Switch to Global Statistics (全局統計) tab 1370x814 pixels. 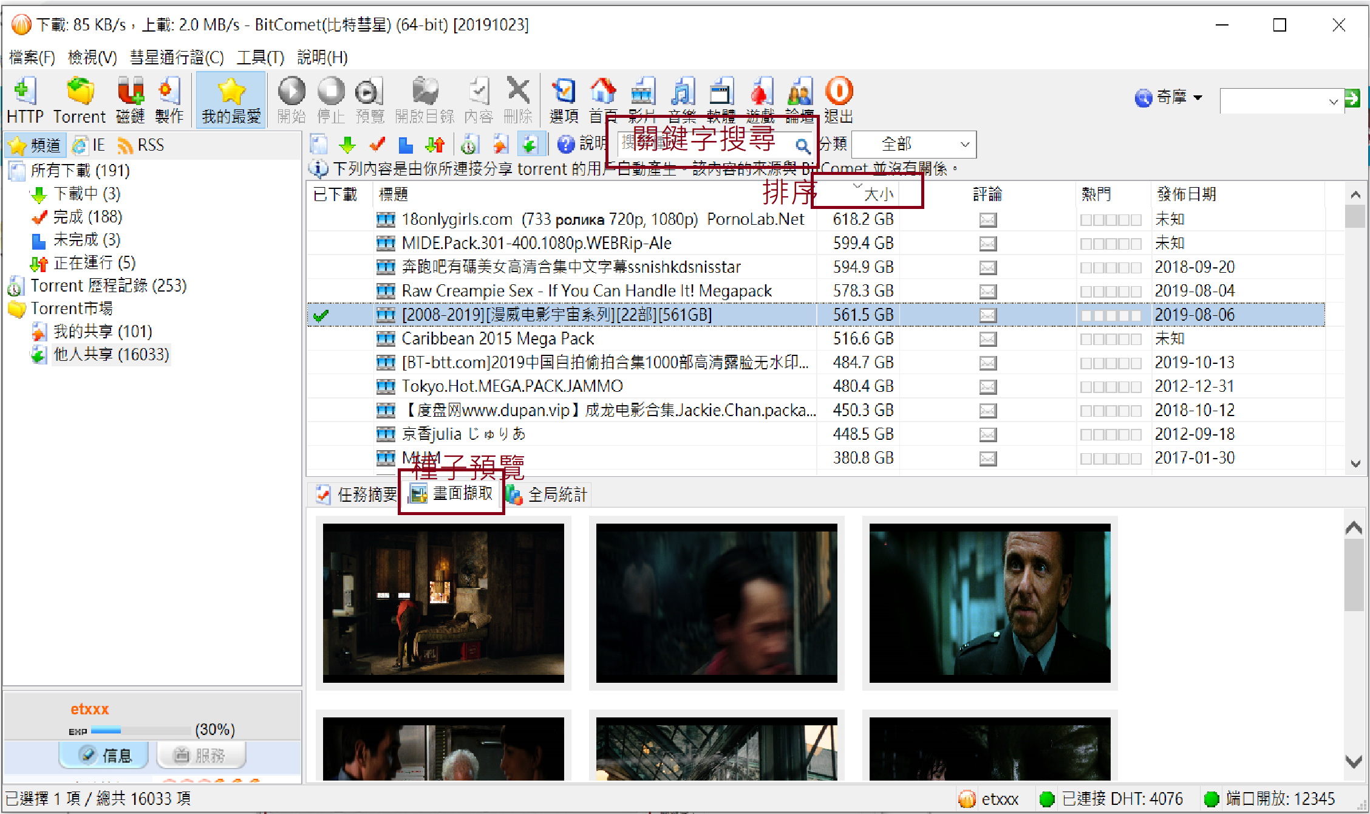[x=547, y=494]
